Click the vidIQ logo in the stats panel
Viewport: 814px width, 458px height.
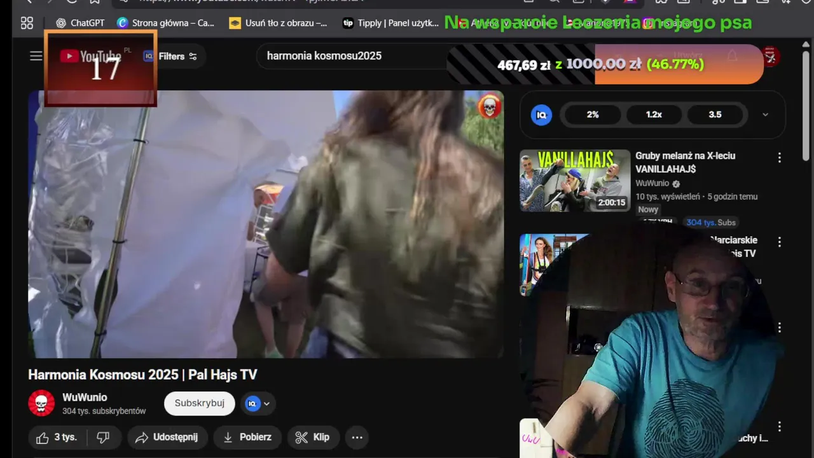[541, 114]
